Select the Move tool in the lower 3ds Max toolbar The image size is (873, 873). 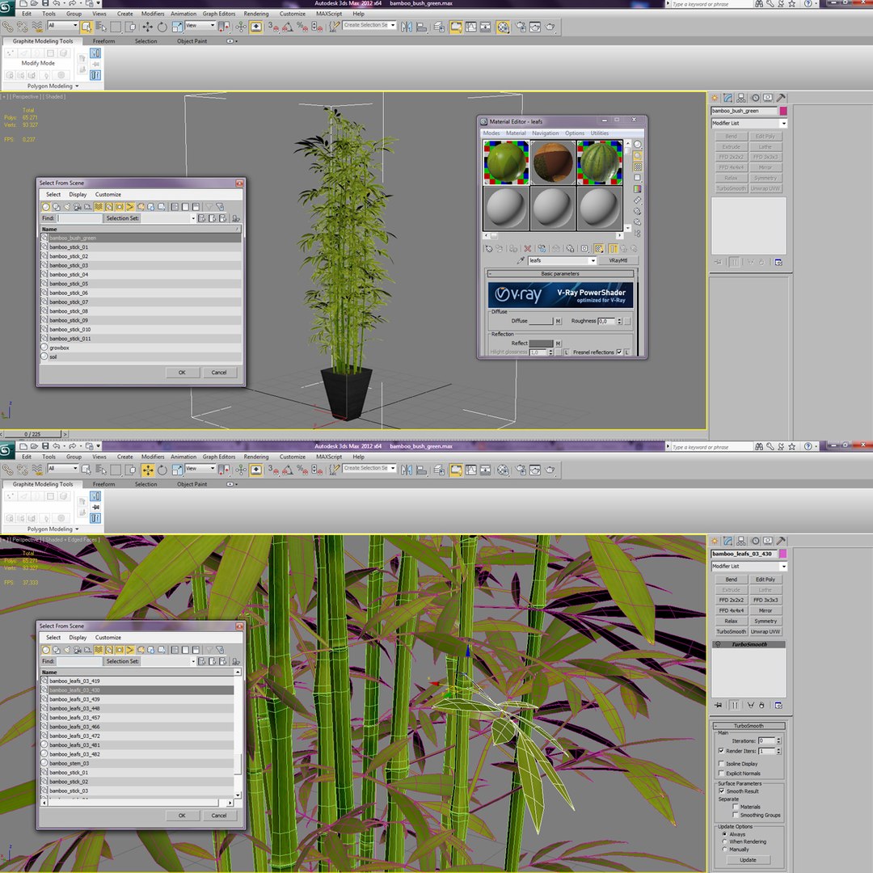(x=148, y=470)
